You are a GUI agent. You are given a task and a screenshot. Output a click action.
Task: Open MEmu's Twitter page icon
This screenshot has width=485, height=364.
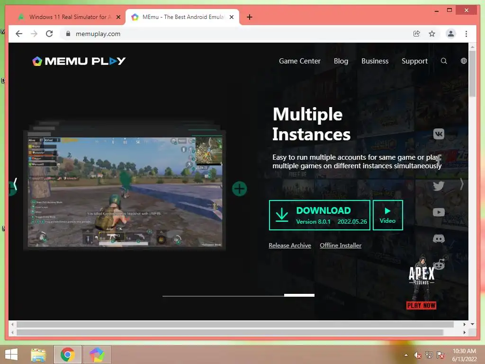click(x=439, y=186)
